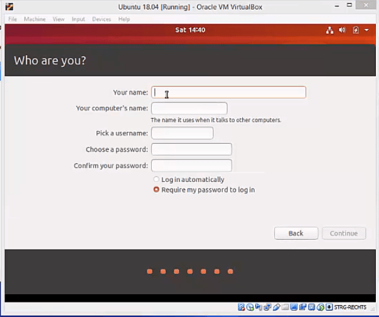Click the display settings monitor icon in status bar
Image resolution: width=379 pixels, height=317 pixels.
(294, 307)
